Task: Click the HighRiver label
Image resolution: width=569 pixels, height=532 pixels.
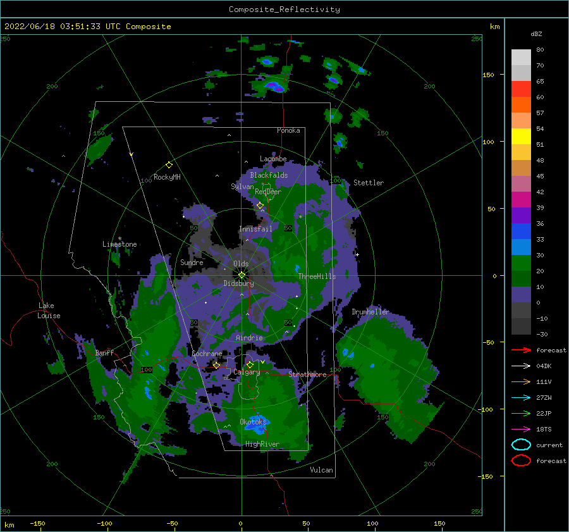Action: 262,444
